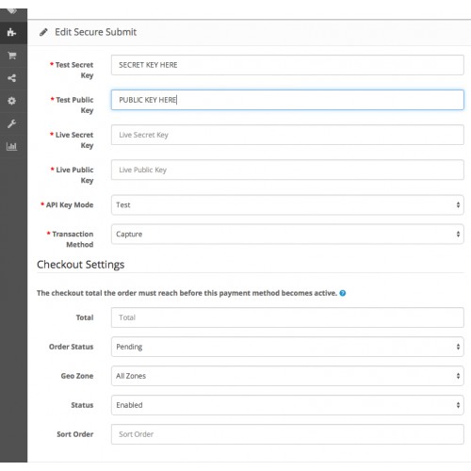This screenshot has width=471, height=471.
Task: Open the Geo Zone All Zones dropdown
Action: (x=287, y=376)
